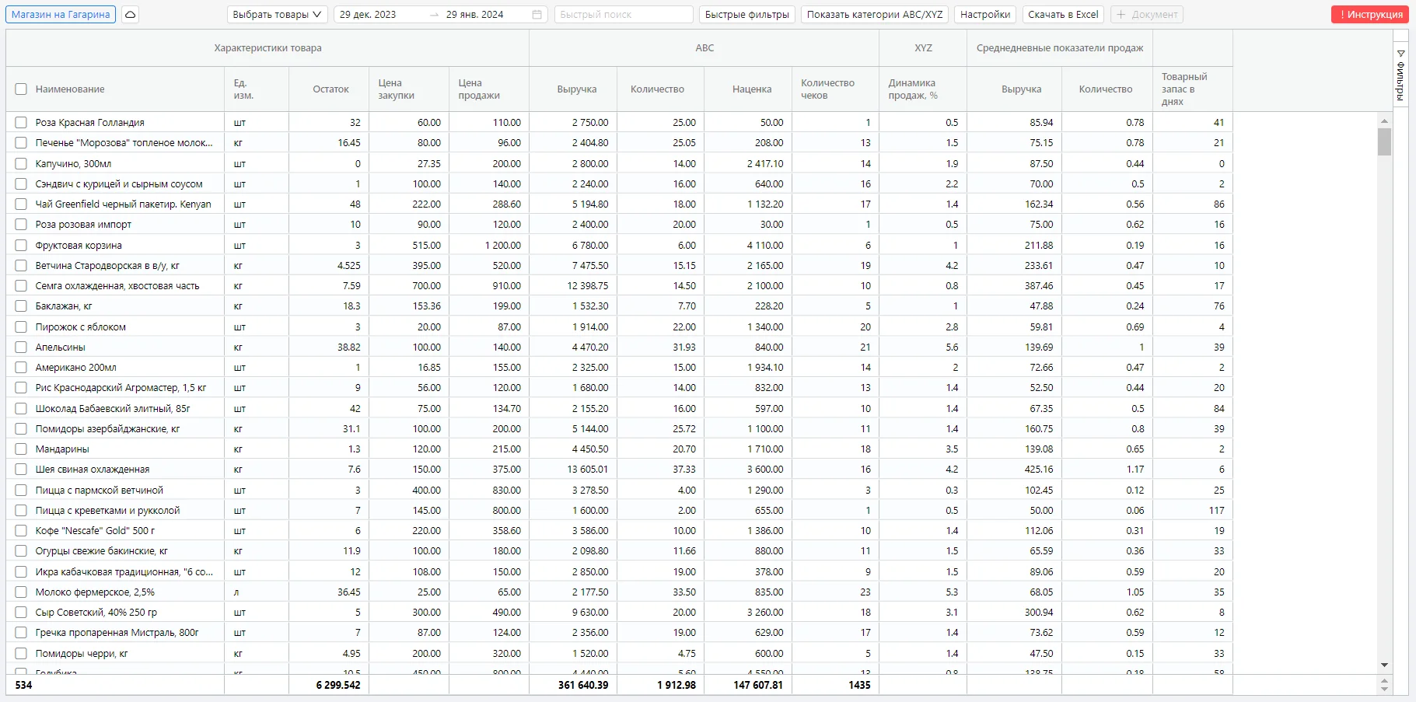Viewport: 1416px width, 702px height.
Task: Click the Ветчина Стародворская в в/у row name
Action: (107, 266)
